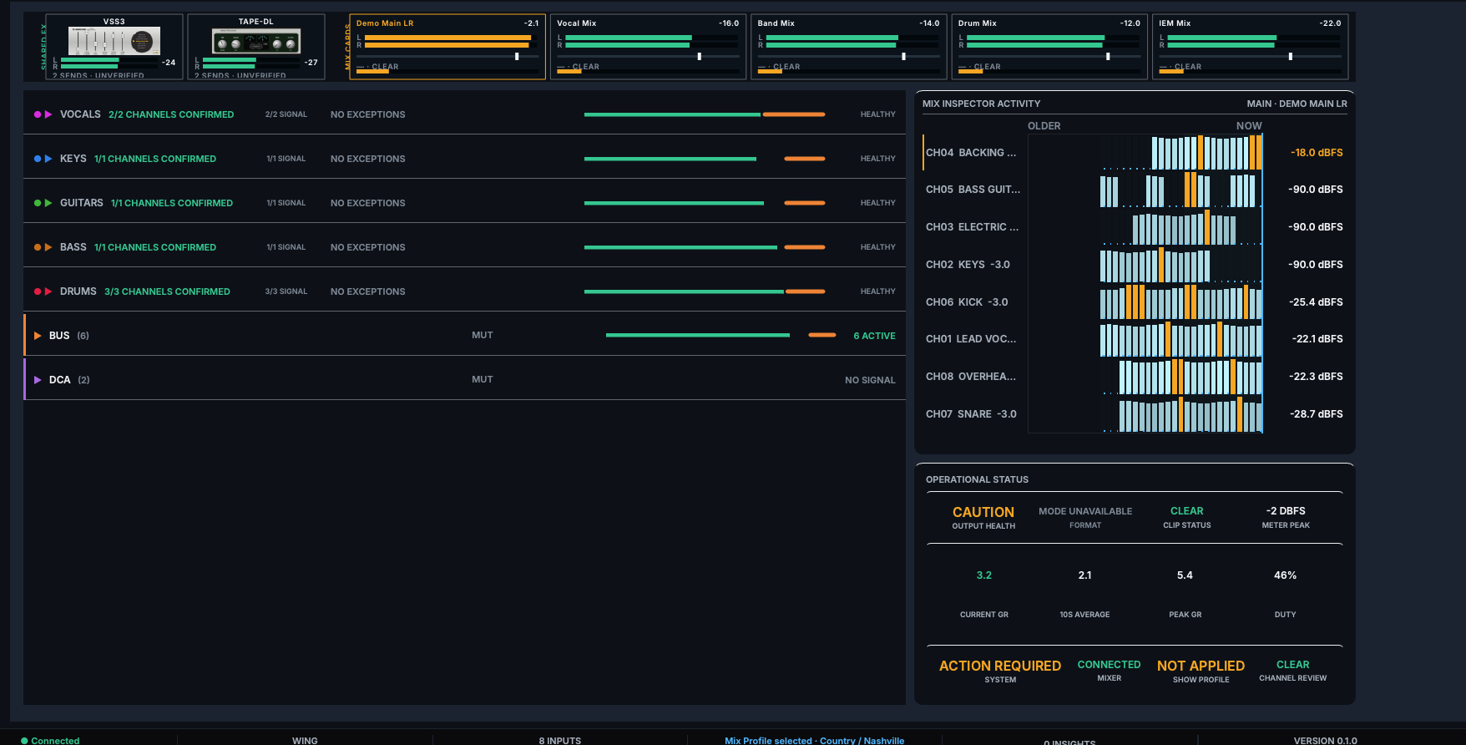The height and width of the screenshot is (745, 1466).
Task: Expand the BUS (6) section
Action: [x=38, y=336]
